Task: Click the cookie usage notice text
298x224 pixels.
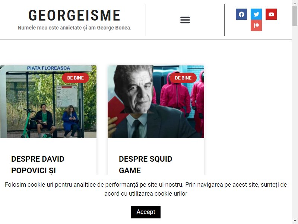Action: coord(146,189)
